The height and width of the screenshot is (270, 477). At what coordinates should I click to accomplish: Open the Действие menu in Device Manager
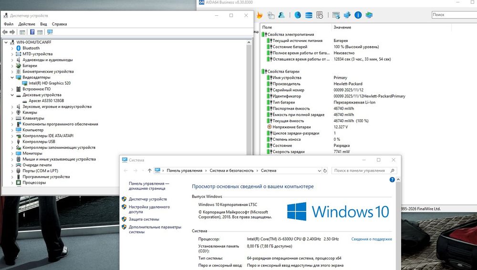tap(27, 24)
